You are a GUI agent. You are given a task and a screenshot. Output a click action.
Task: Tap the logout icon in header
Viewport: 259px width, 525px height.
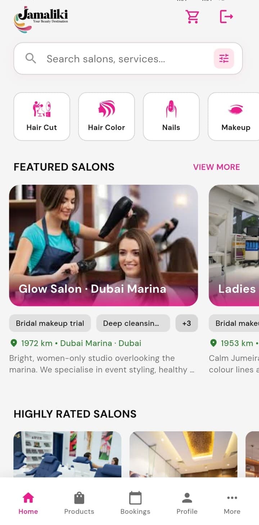[226, 17]
